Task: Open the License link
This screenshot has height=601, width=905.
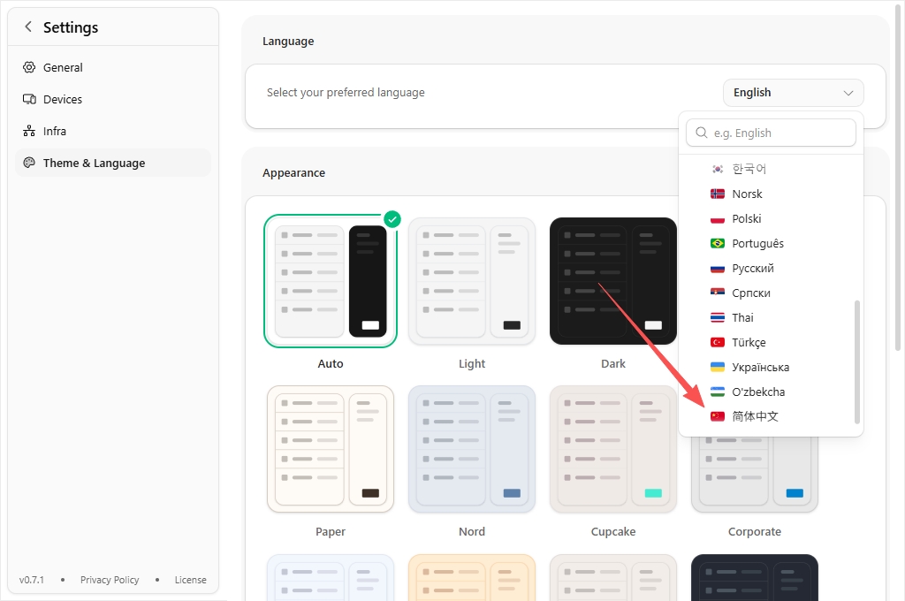Action: [191, 580]
